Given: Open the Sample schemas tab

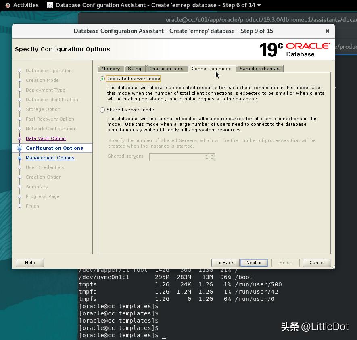Looking at the screenshot, I should point(259,69).
